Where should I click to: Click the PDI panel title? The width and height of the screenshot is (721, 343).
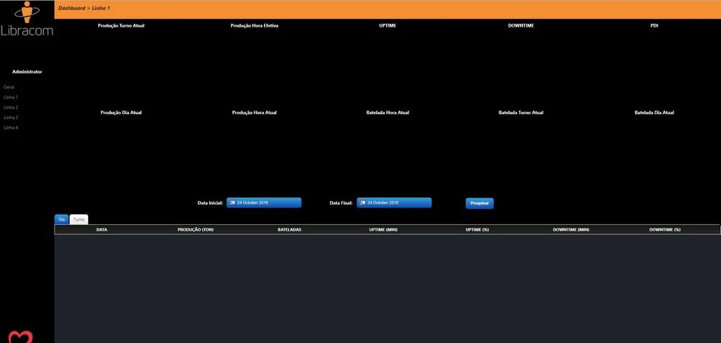coord(655,26)
